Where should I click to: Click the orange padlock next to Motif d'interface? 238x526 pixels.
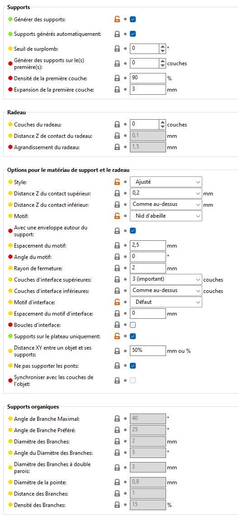pyautogui.click(x=117, y=302)
